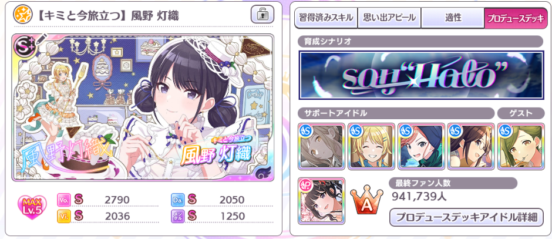This screenshot has height=239, width=552.
Task: Open the 習得済みスキル tab
Action: 326,18
